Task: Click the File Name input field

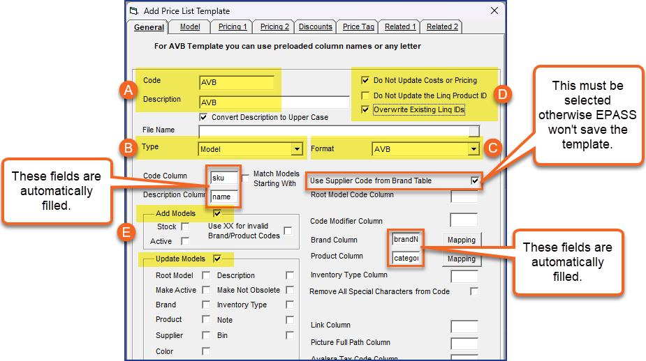Action: 334,131
